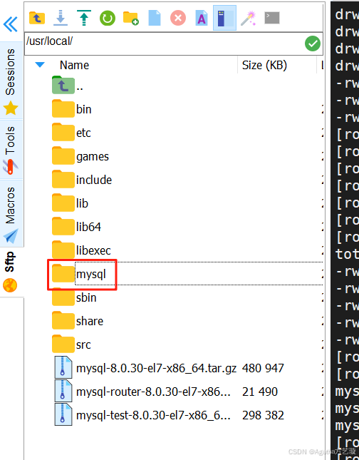This screenshot has width=359, height=460.
Task: Select the '..' parent folder entry
Action: coord(68,86)
